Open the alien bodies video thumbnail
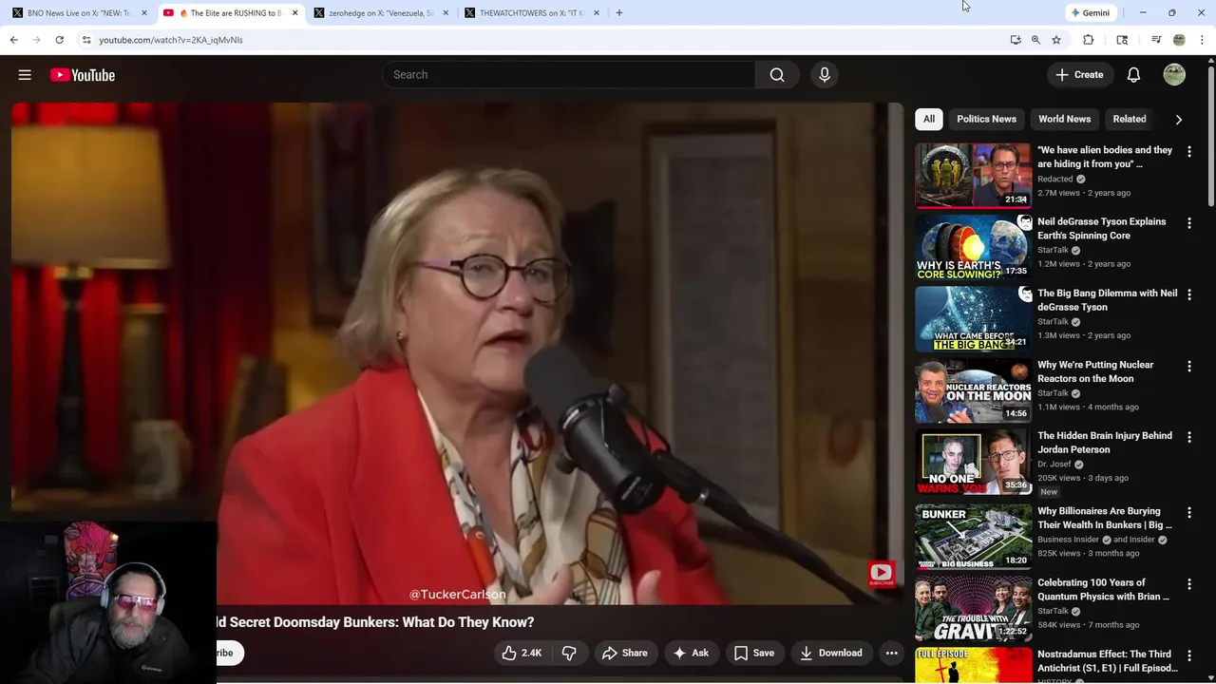The width and height of the screenshot is (1216, 684). [x=973, y=175]
